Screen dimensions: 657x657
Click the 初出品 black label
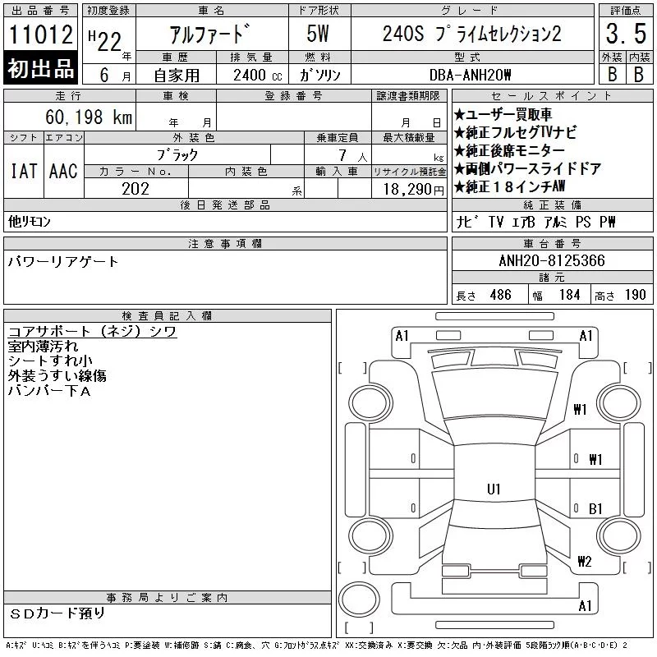[40, 68]
